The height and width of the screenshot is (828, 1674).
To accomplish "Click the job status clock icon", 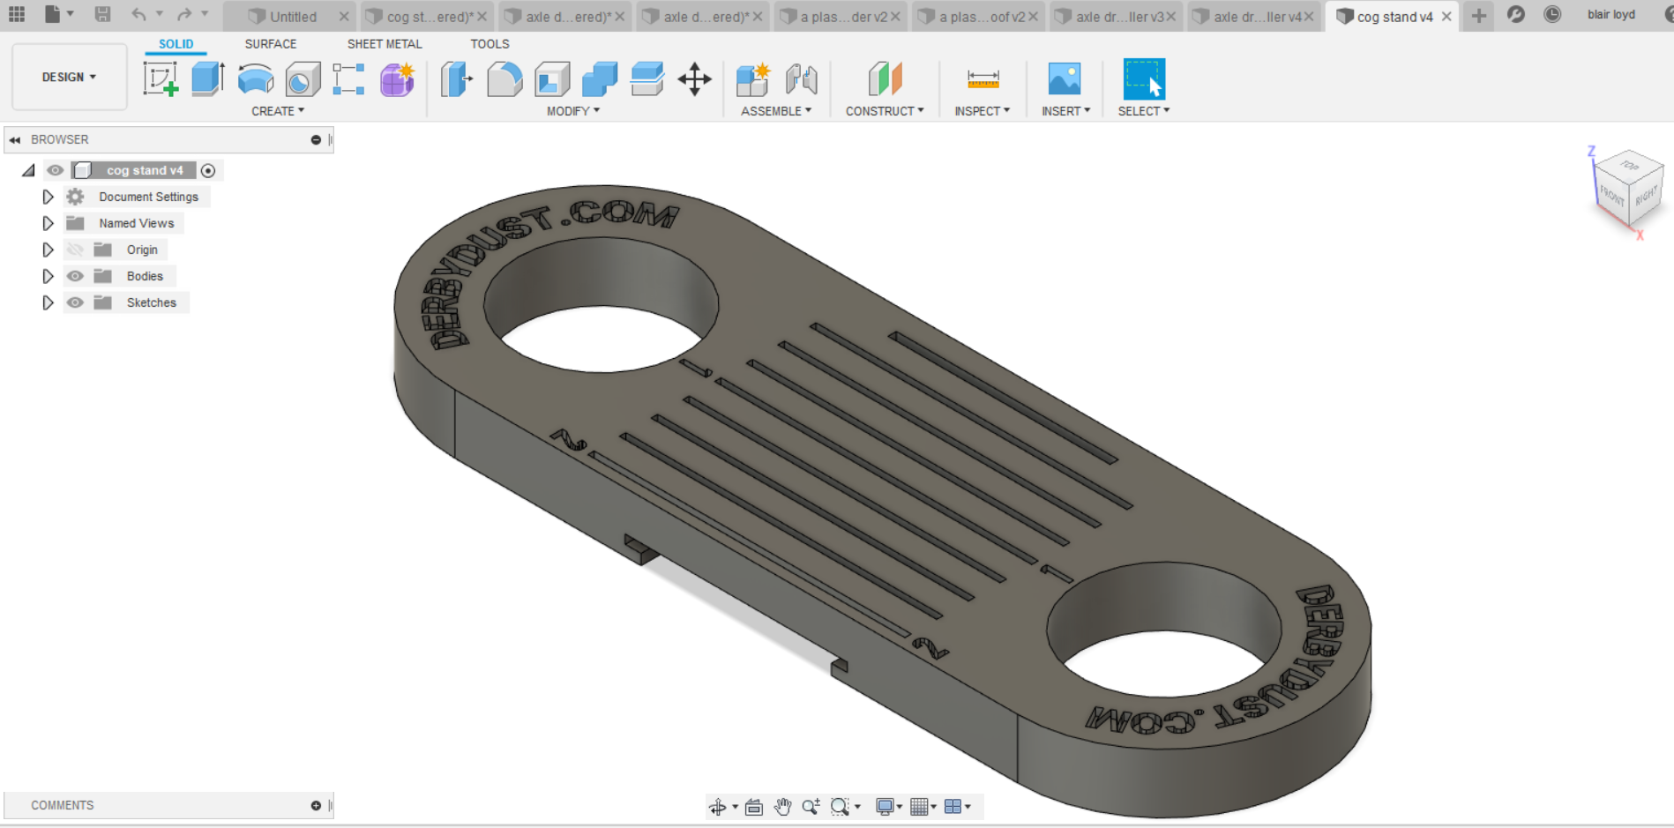I will point(1552,14).
